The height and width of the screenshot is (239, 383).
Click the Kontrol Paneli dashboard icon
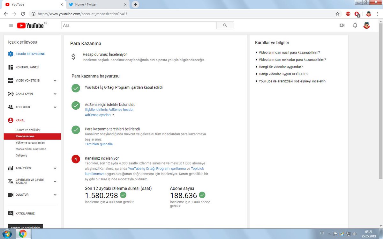tap(11, 67)
